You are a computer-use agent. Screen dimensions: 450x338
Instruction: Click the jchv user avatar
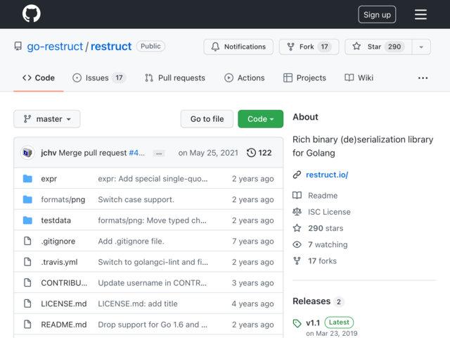click(x=27, y=153)
